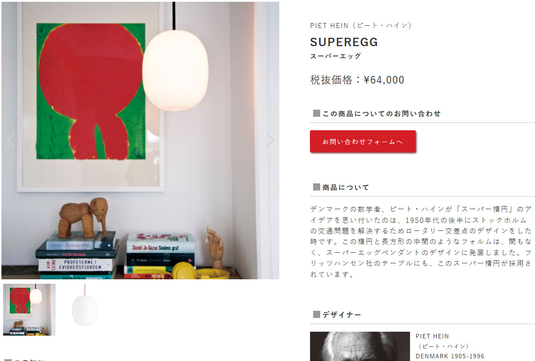Click PIET HEIN name beside the portrait
Viewport: 535px width, 361px height.
(x=432, y=336)
